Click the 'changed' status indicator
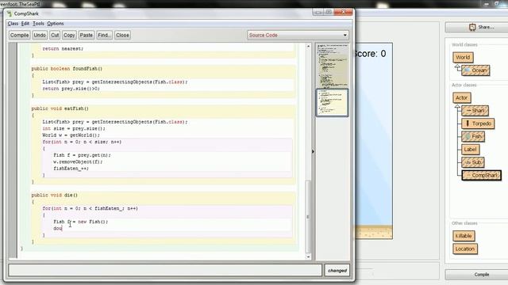Image resolution: width=508 pixels, height=285 pixels. [337, 271]
